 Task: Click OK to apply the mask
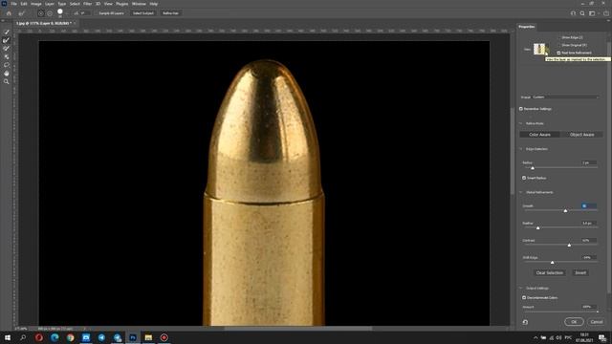coord(574,322)
